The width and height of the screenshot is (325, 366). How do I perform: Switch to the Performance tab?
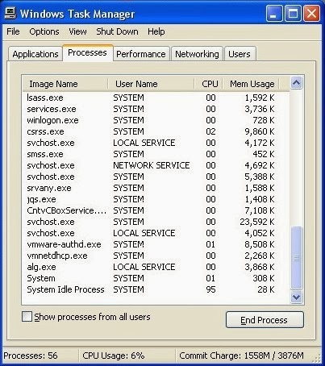pyautogui.click(x=141, y=54)
